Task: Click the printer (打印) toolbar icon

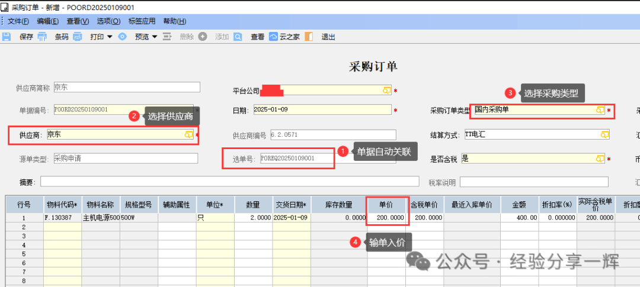Action: (77, 37)
